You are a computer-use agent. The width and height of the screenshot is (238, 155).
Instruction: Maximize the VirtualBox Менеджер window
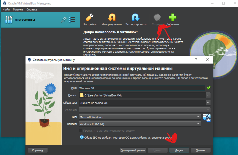click(223, 3)
